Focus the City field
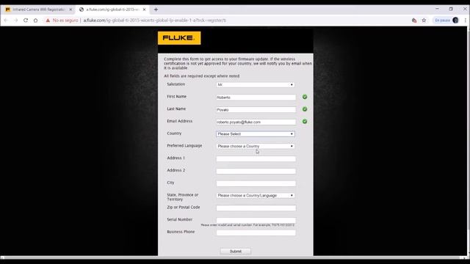Screen dimensions: 470x264 [256, 183]
